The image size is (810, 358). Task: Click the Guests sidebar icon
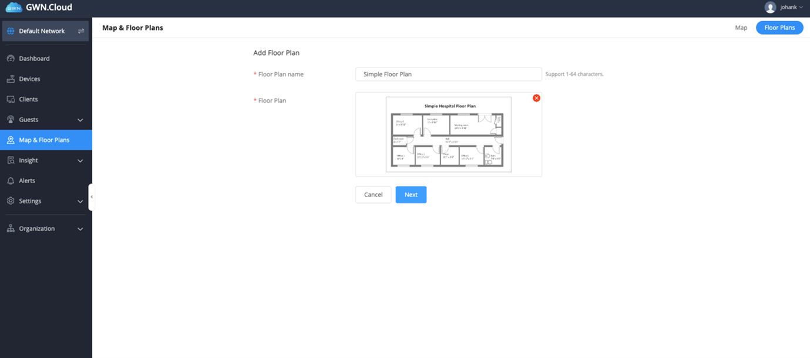tap(11, 120)
